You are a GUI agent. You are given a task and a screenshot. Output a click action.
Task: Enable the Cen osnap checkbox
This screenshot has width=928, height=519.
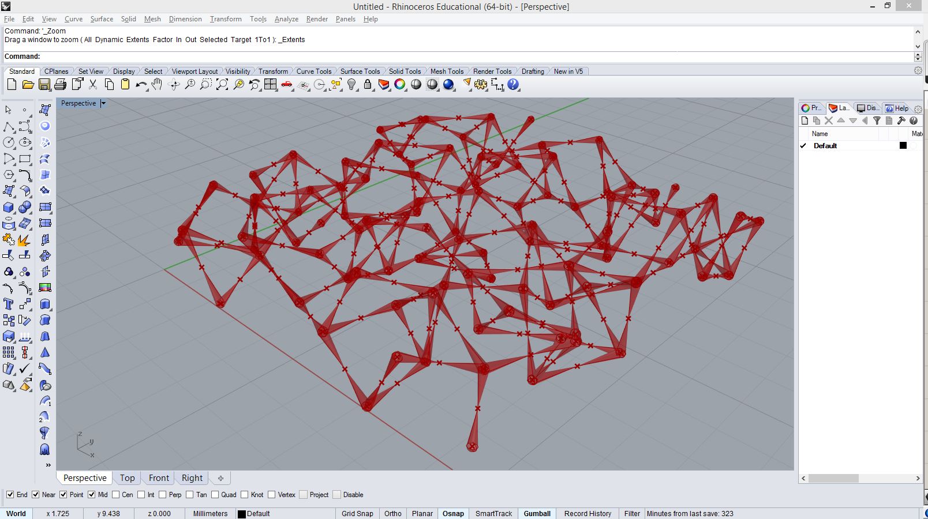[x=116, y=495]
